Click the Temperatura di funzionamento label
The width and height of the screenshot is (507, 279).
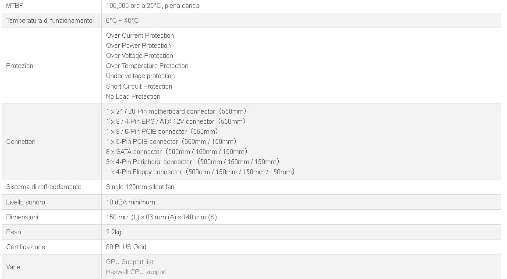[49, 21]
